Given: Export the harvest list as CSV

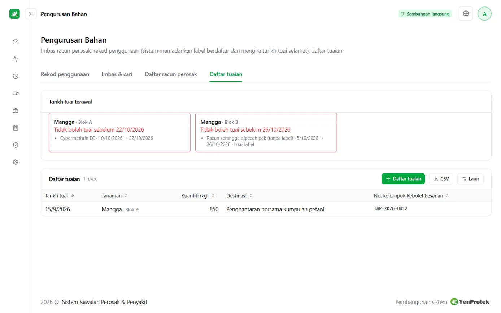Looking at the screenshot, I should point(441,179).
